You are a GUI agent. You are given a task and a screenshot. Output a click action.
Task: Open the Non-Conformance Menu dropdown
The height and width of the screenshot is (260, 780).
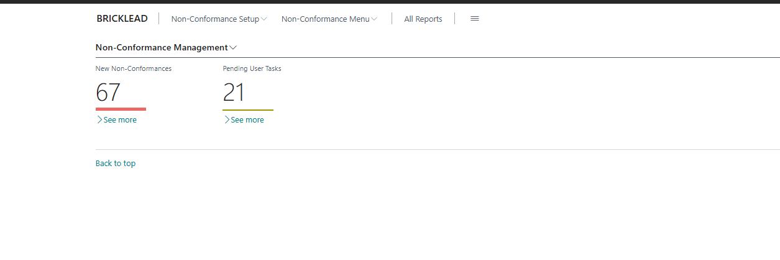tap(325, 19)
